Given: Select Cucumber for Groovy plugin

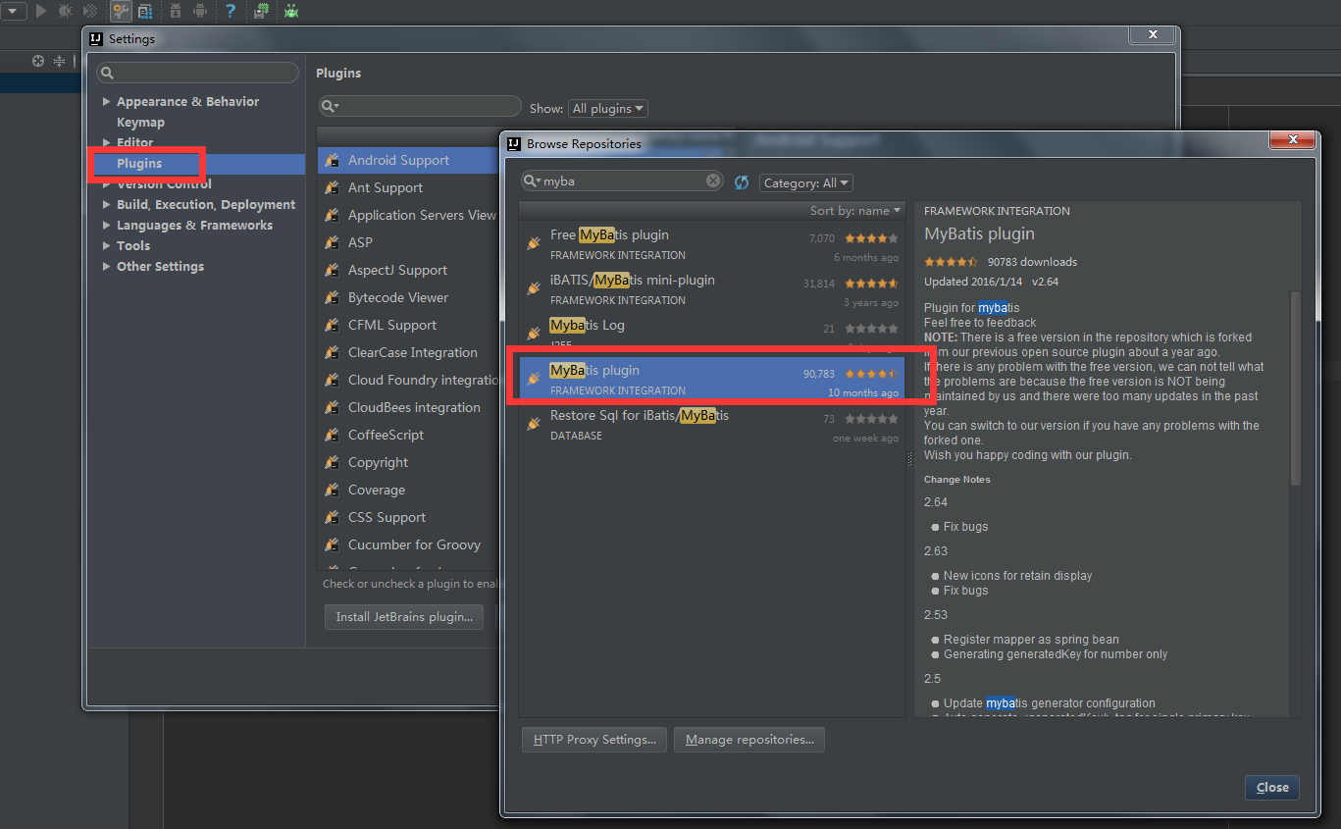Looking at the screenshot, I should point(409,544).
